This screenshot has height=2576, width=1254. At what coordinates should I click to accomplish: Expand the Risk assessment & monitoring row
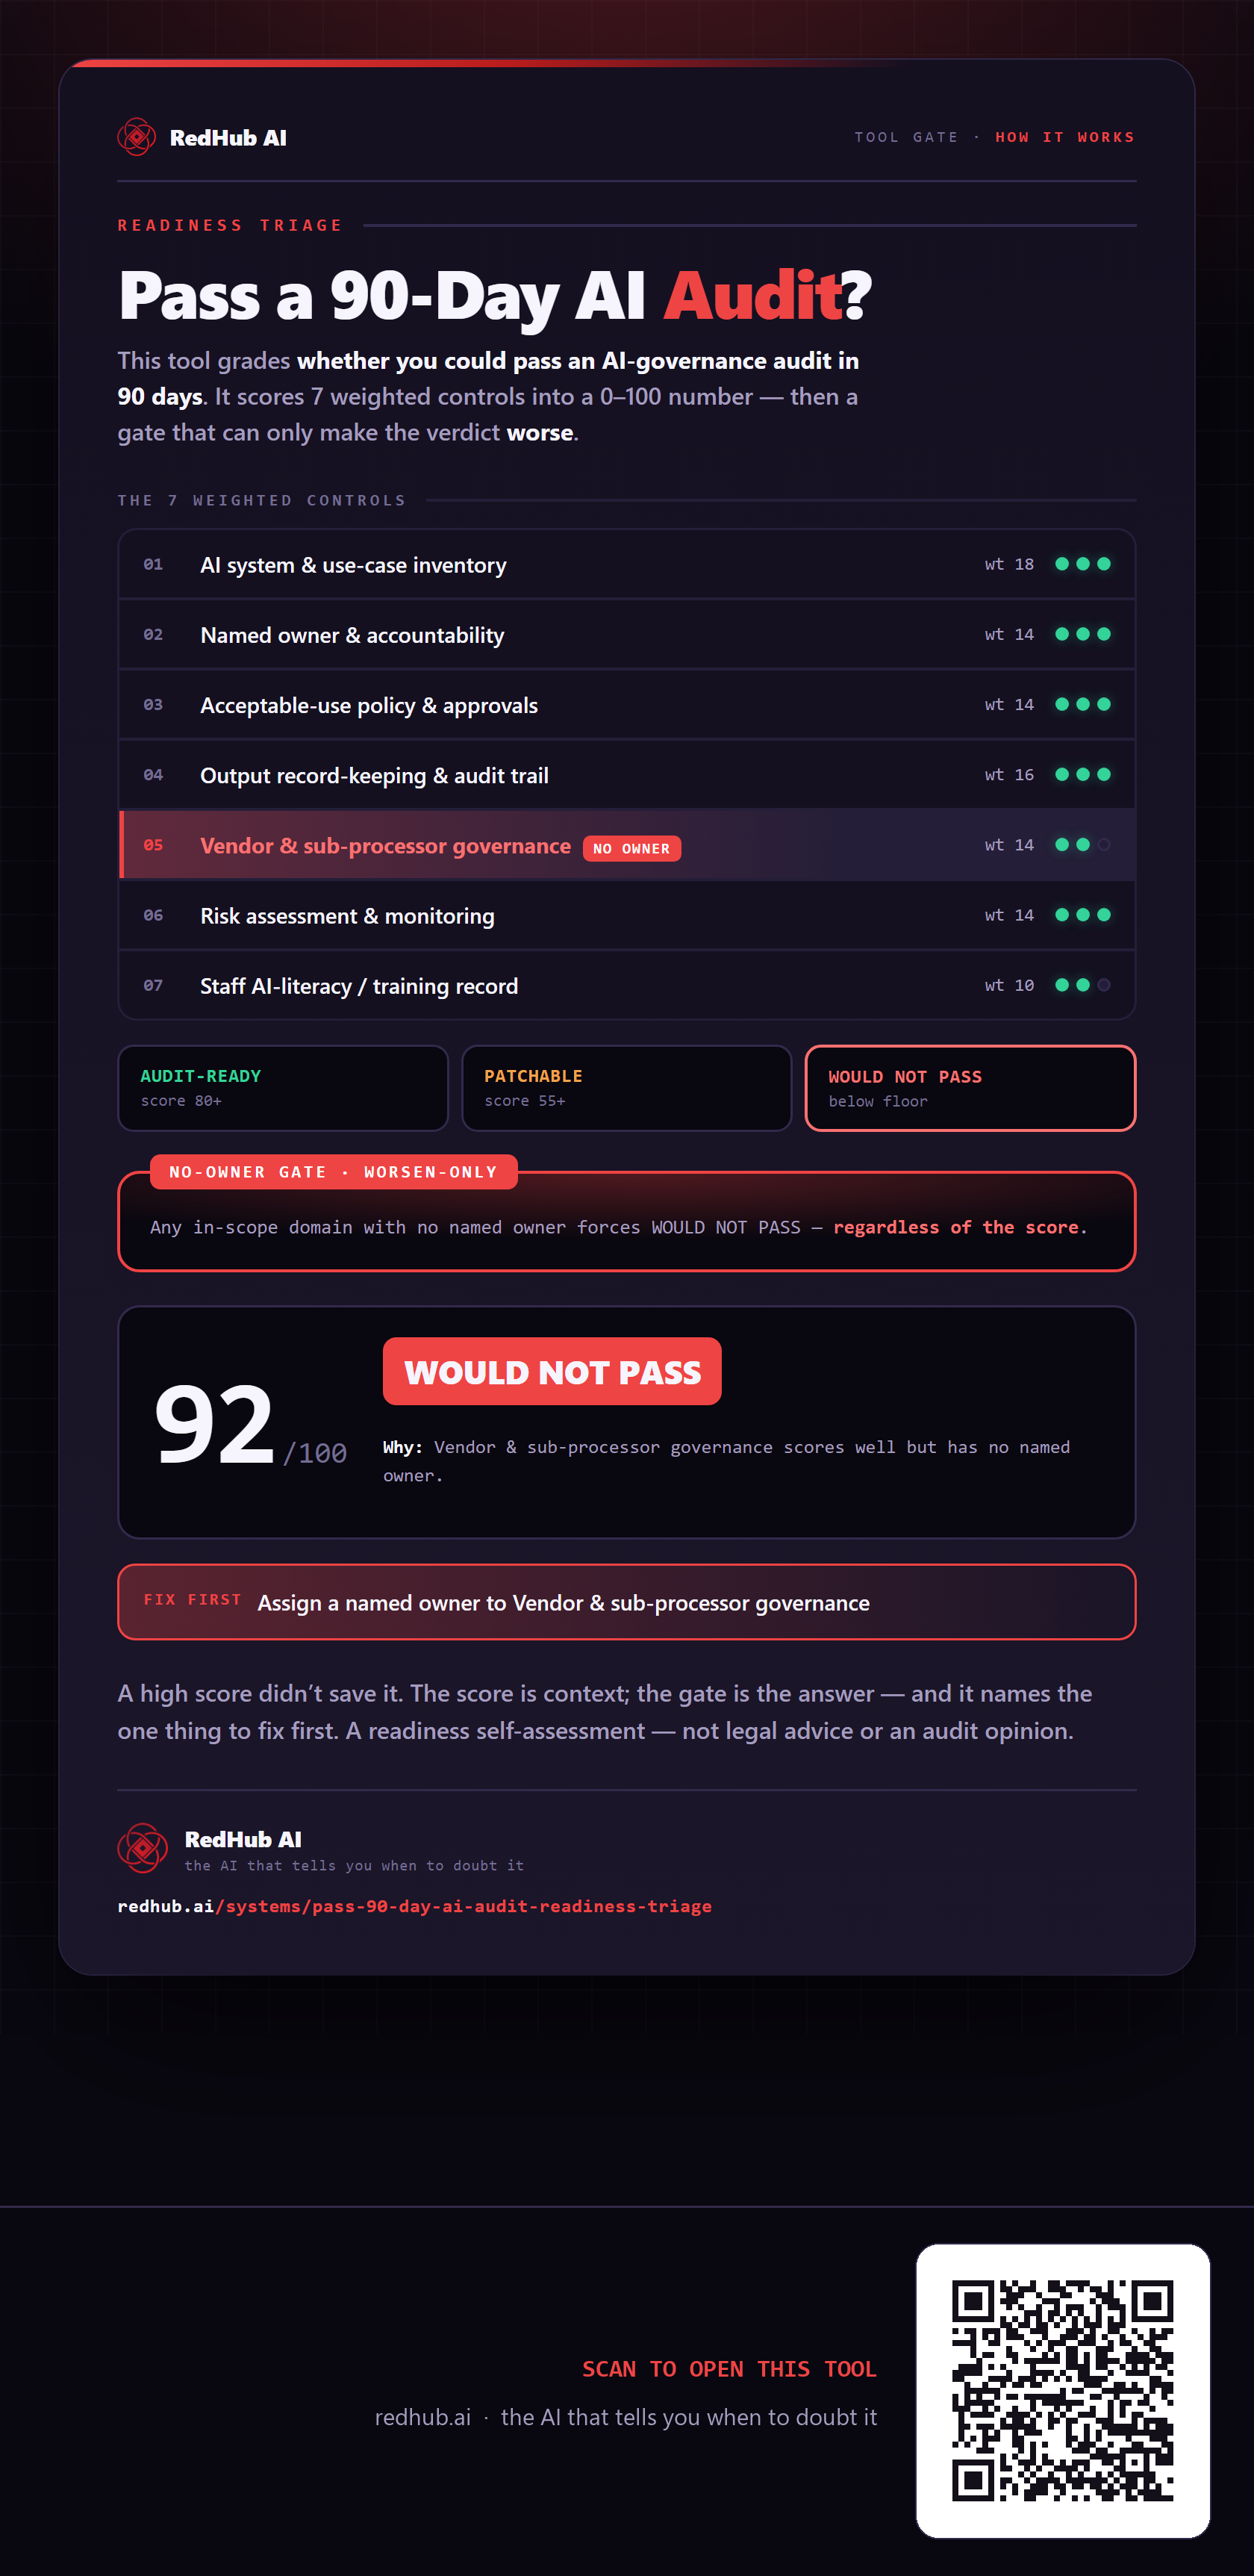coord(627,915)
